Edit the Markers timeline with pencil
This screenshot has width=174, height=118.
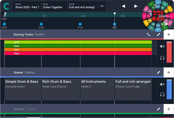coord(158,109)
